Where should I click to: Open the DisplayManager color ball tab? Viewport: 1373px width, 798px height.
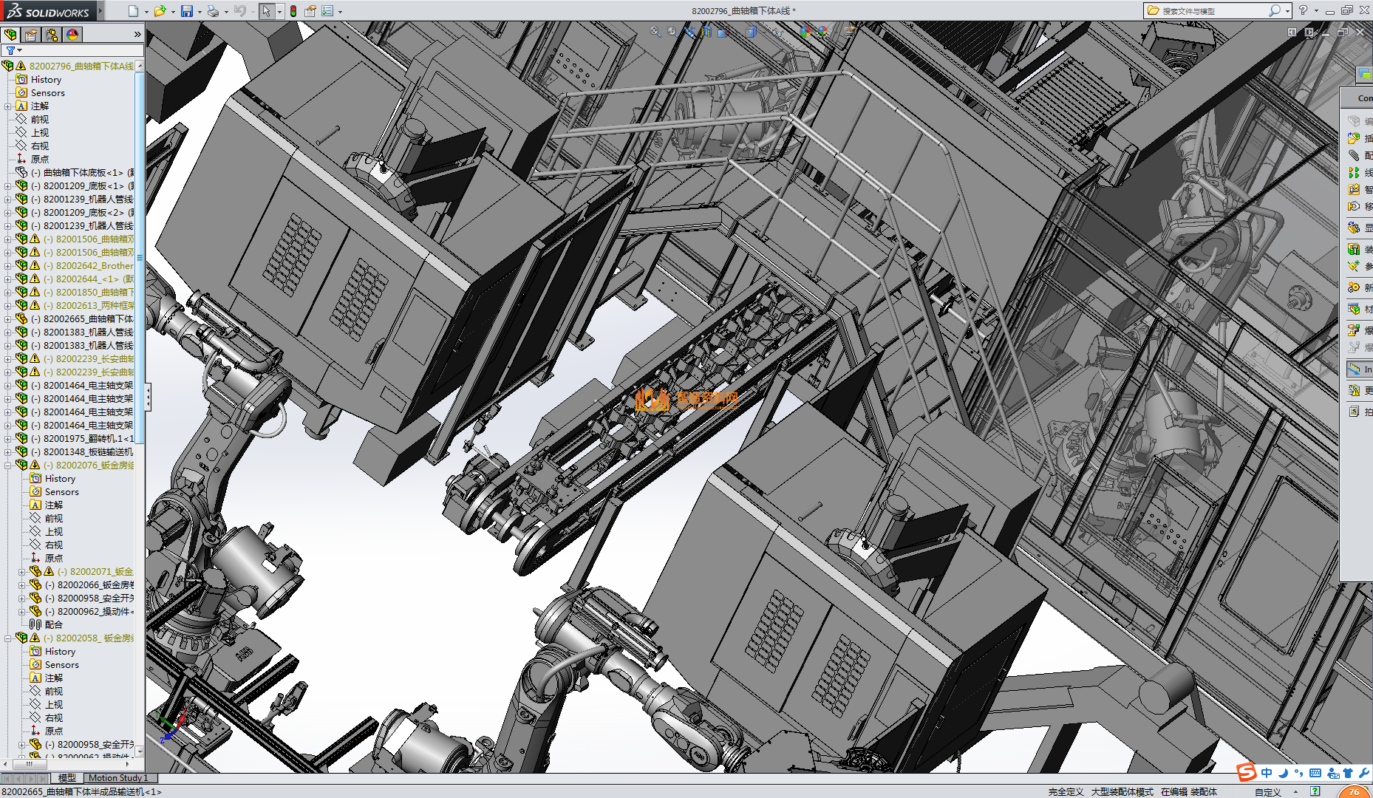(72, 35)
